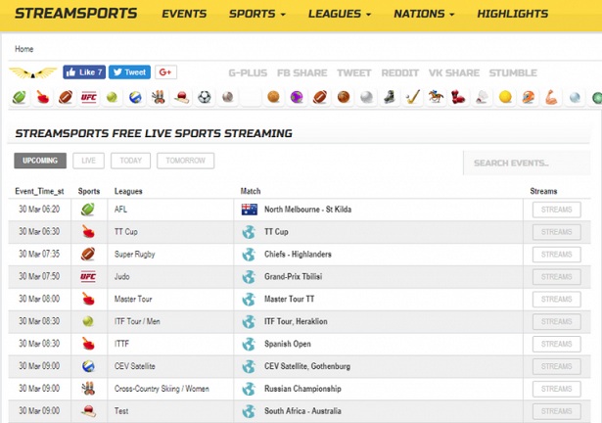Open Streams for ITF Tour, Heraklion
The image size is (602, 423).
[x=557, y=321]
